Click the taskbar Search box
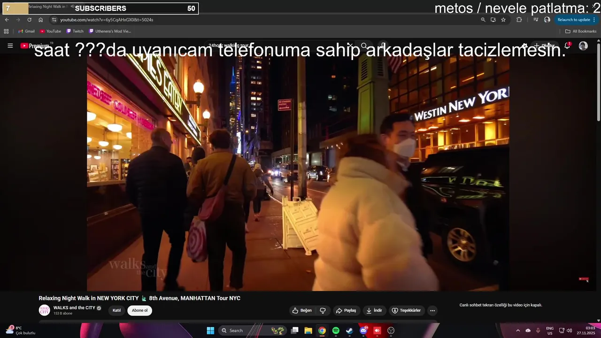The height and width of the screenshot is (338, 601). click(x=253, y=330)
